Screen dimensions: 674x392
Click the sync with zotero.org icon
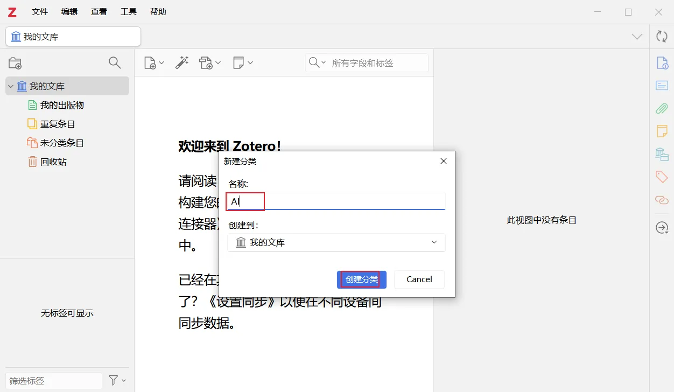(x=662, y=37)
